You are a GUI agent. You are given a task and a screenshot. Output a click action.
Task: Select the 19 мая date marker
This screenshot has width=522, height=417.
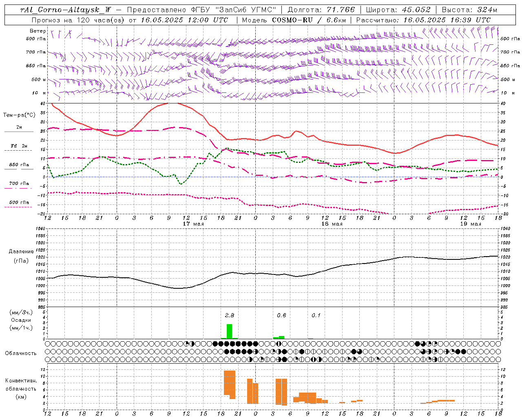[x=471, y=224]
